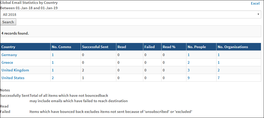Image resolution: width=264 pixels, height=118 pixels.
Task: Open Germany's No. People value link
Action: (188, 55)
